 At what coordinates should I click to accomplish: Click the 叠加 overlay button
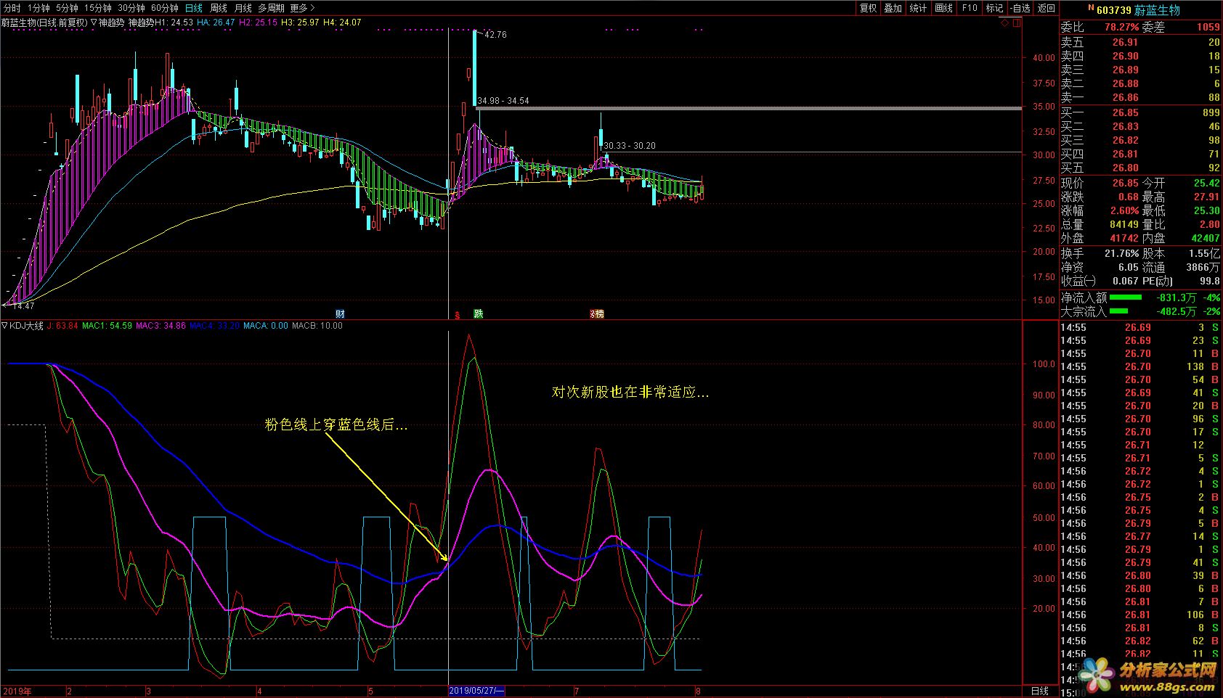[x=893, y=8]
